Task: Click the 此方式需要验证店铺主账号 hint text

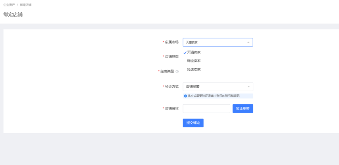Action: coord(214,96)
